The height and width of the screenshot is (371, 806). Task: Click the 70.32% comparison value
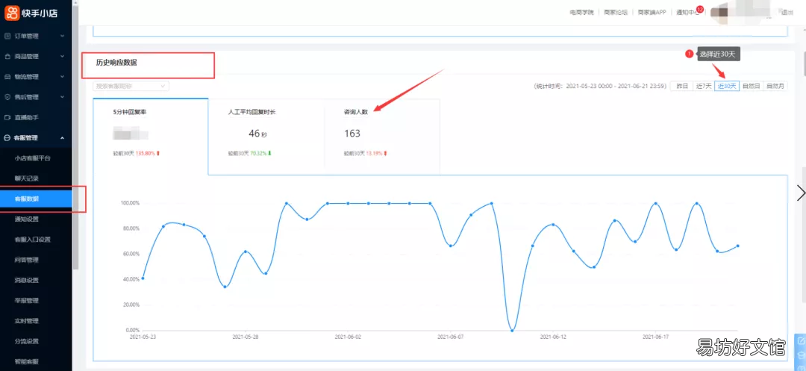point(258,153)
